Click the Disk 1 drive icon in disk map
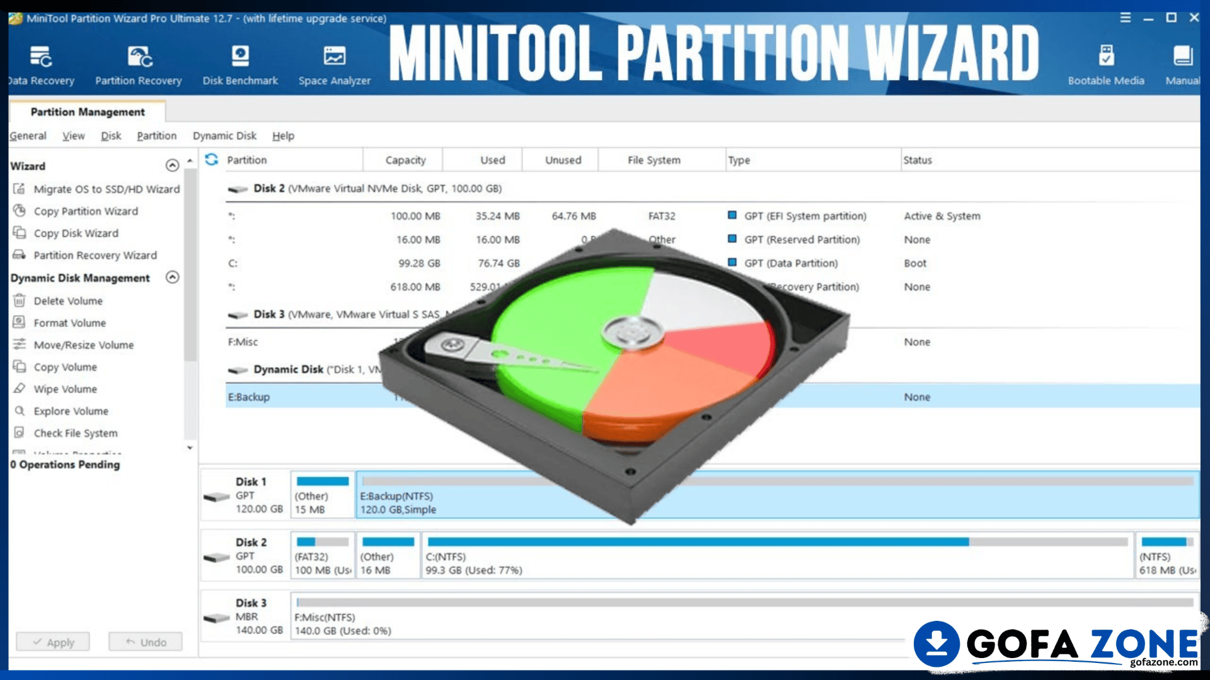 click(x=217, y=497)
